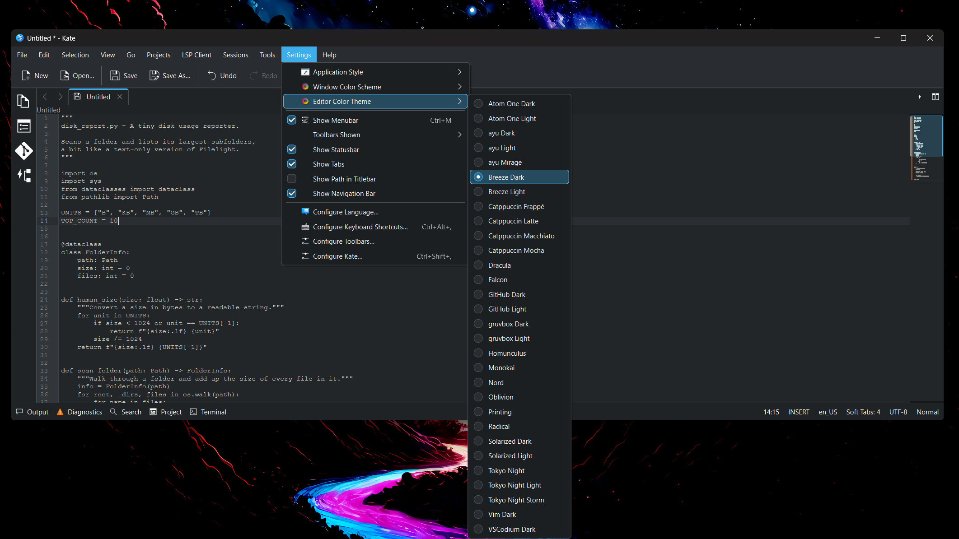The height and width of the screenshot is (539, 959).
Task: Open the Soft Tabs indentation selector
Action: pyautogui.click(x=863, y=412)
